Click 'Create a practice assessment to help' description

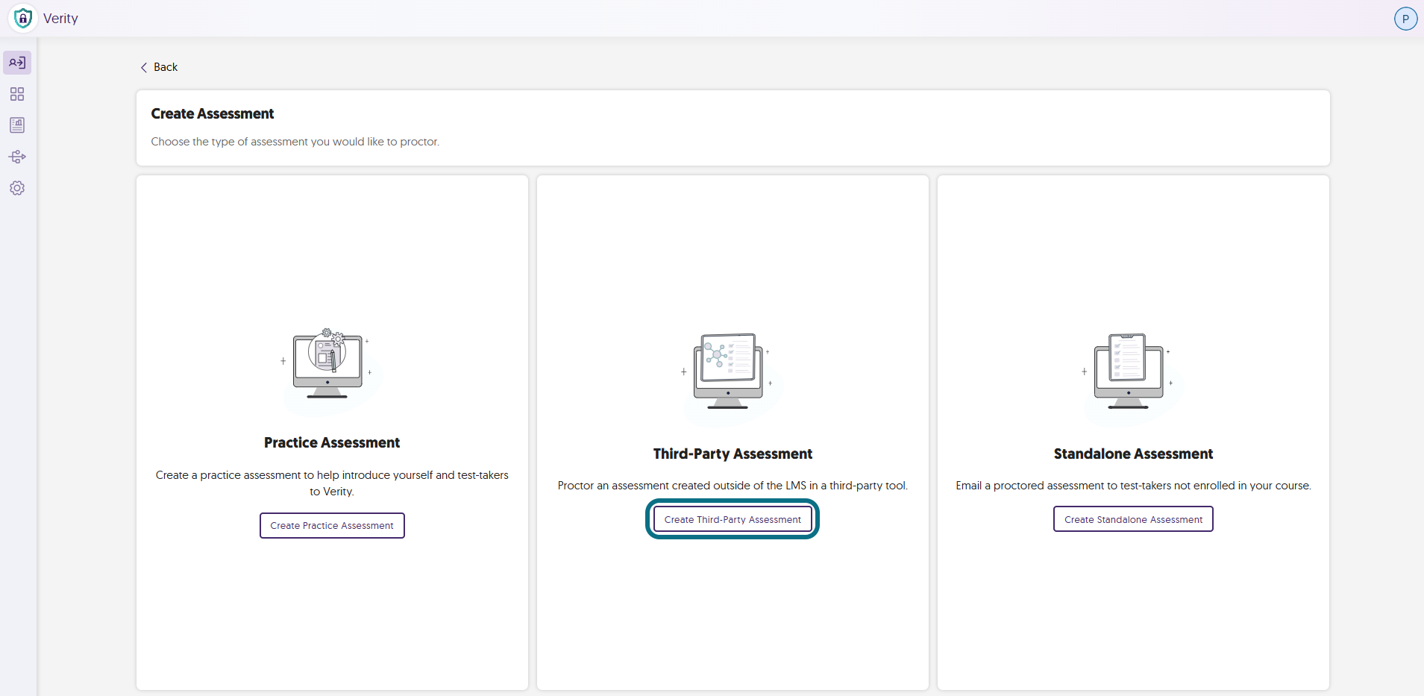click(x=332, y=483)
